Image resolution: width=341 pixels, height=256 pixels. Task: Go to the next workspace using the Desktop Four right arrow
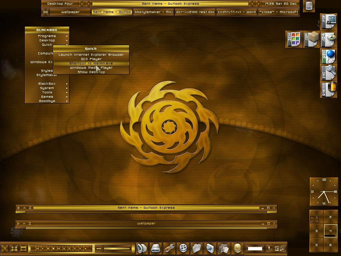88,4
